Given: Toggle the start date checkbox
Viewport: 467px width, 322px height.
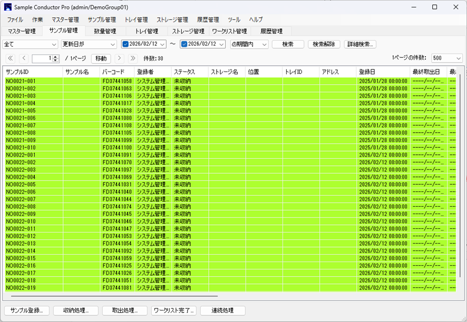Looking at the screenshot, I should [x=125, y=44].
